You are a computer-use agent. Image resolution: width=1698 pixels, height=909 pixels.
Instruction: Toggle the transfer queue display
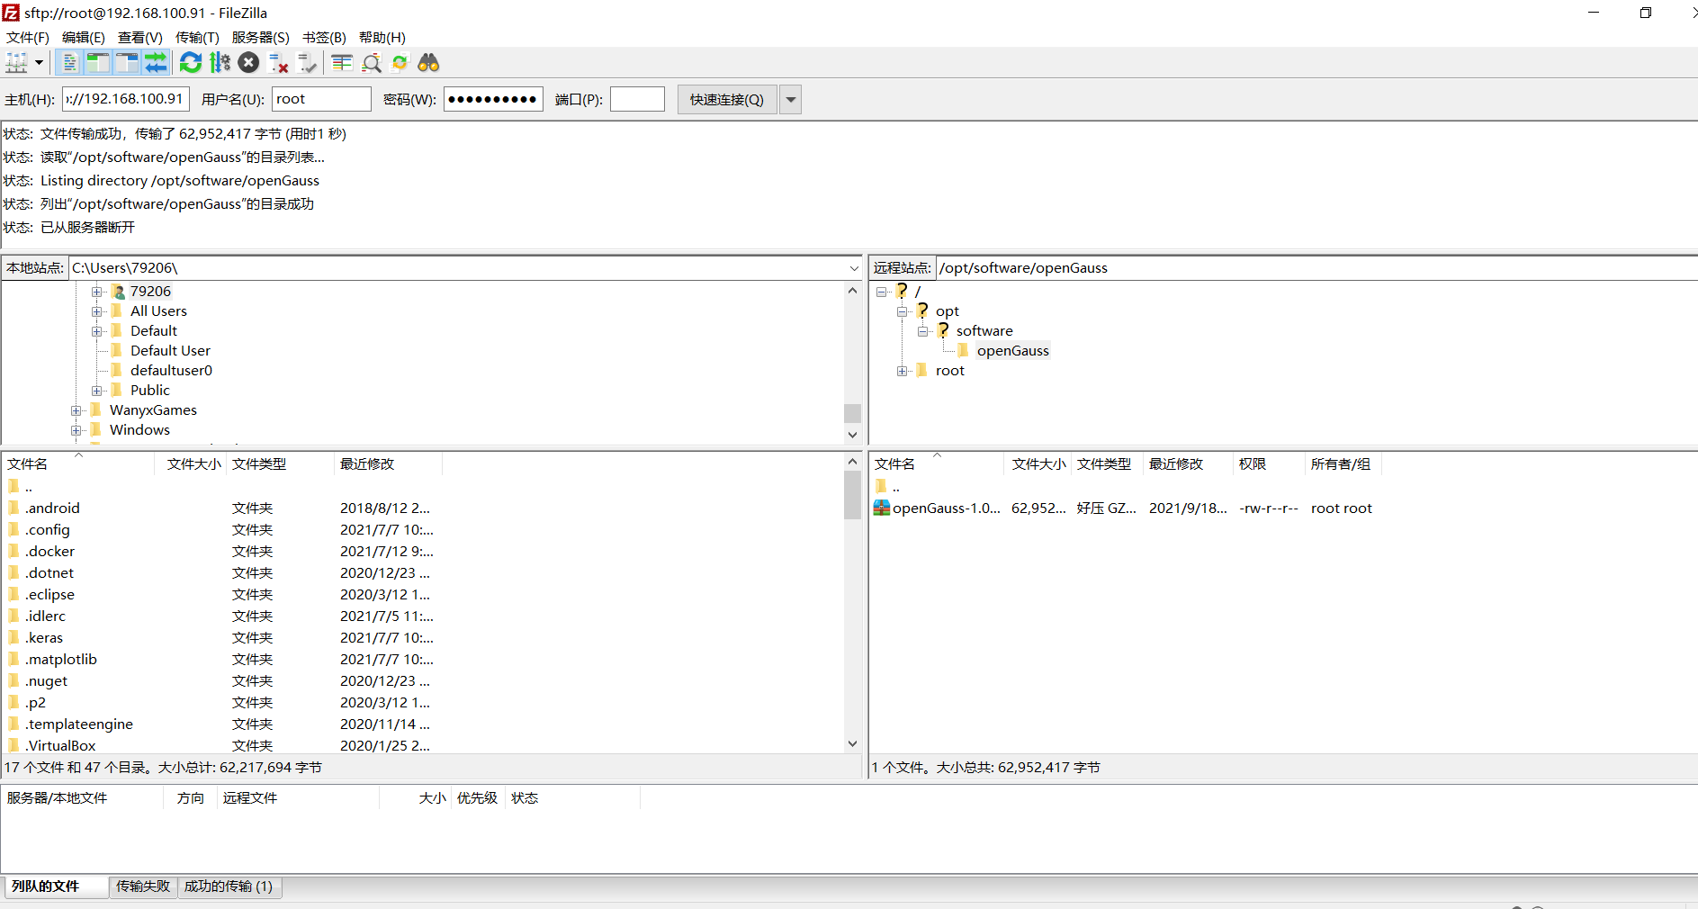pyautogui.click(x=156, y=63)
